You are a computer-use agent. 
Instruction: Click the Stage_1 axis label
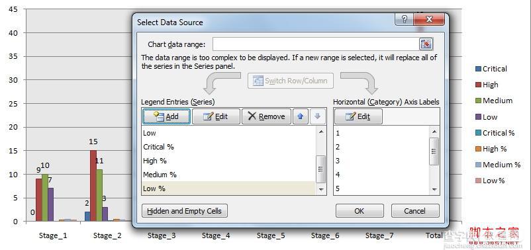[x=53, y=235]
